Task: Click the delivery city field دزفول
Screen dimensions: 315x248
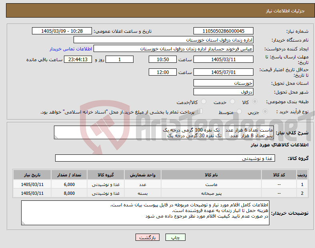Action: pyautogui.click(x=223, y=92)
